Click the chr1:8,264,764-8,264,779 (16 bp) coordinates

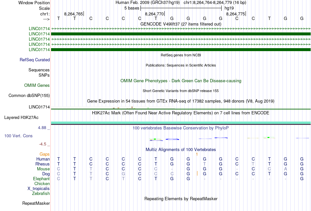tap(215, 3)
